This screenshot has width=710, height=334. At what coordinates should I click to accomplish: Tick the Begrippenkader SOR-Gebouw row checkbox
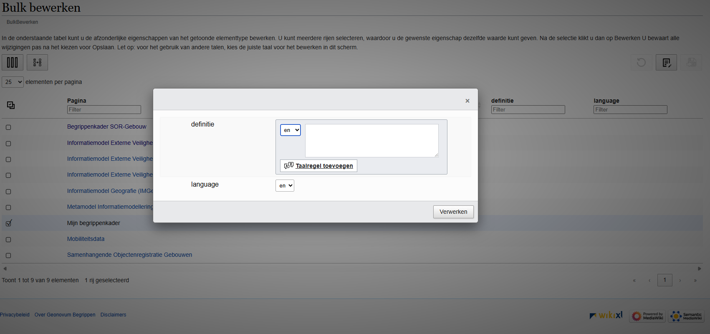click(x=8, y=127)
